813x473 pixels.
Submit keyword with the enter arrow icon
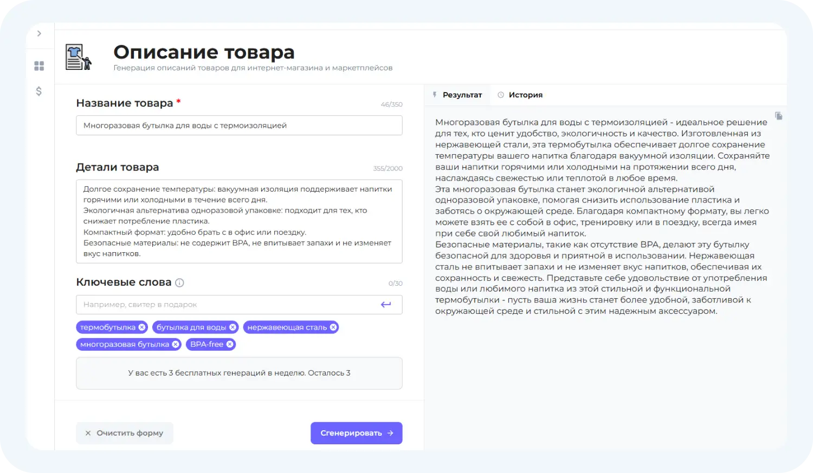coord(386,305)
